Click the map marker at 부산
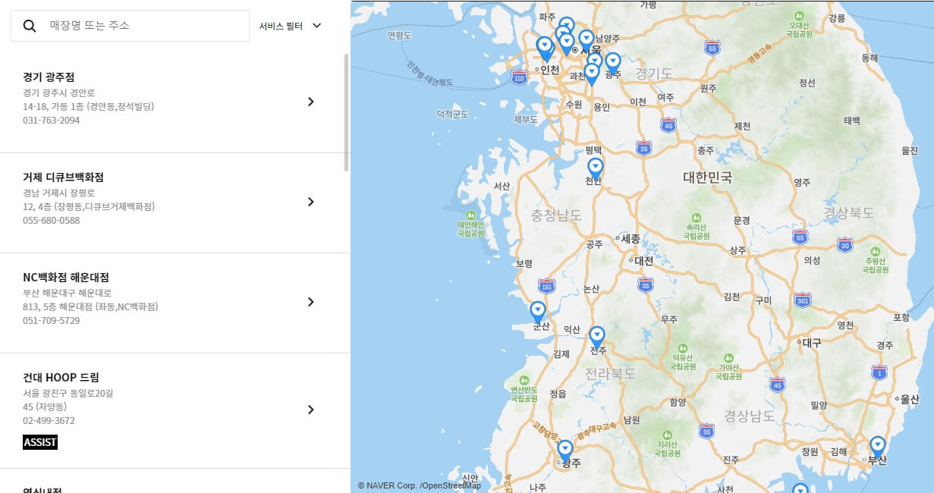The width and height of the screenshot is (934, 493). pyautogui.click(x=877, y=447)
